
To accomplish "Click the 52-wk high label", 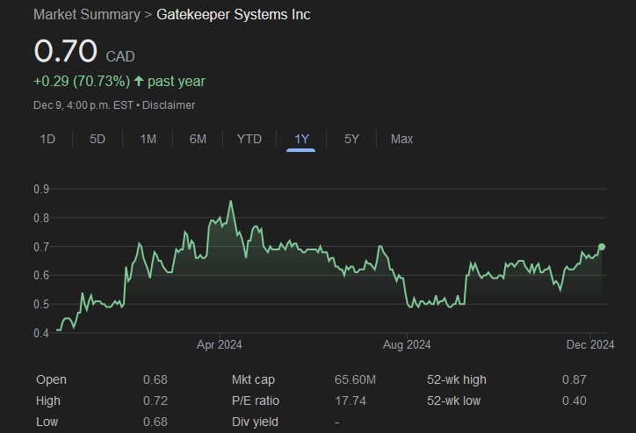I will point(456,379).
